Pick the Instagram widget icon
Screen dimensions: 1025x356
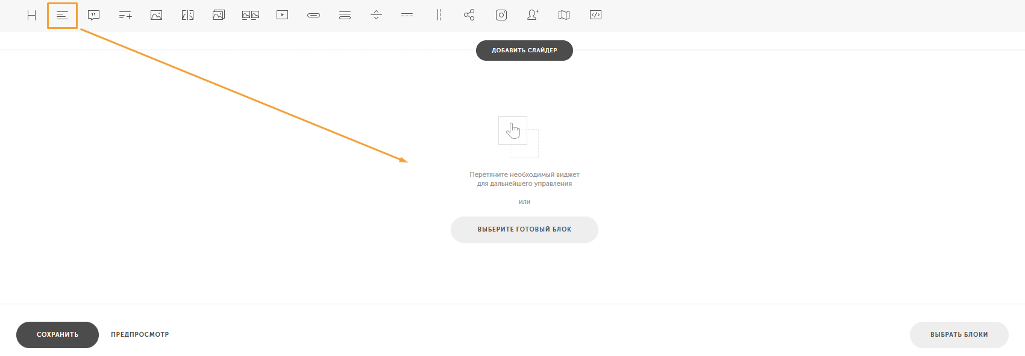[x=501, y=15]
